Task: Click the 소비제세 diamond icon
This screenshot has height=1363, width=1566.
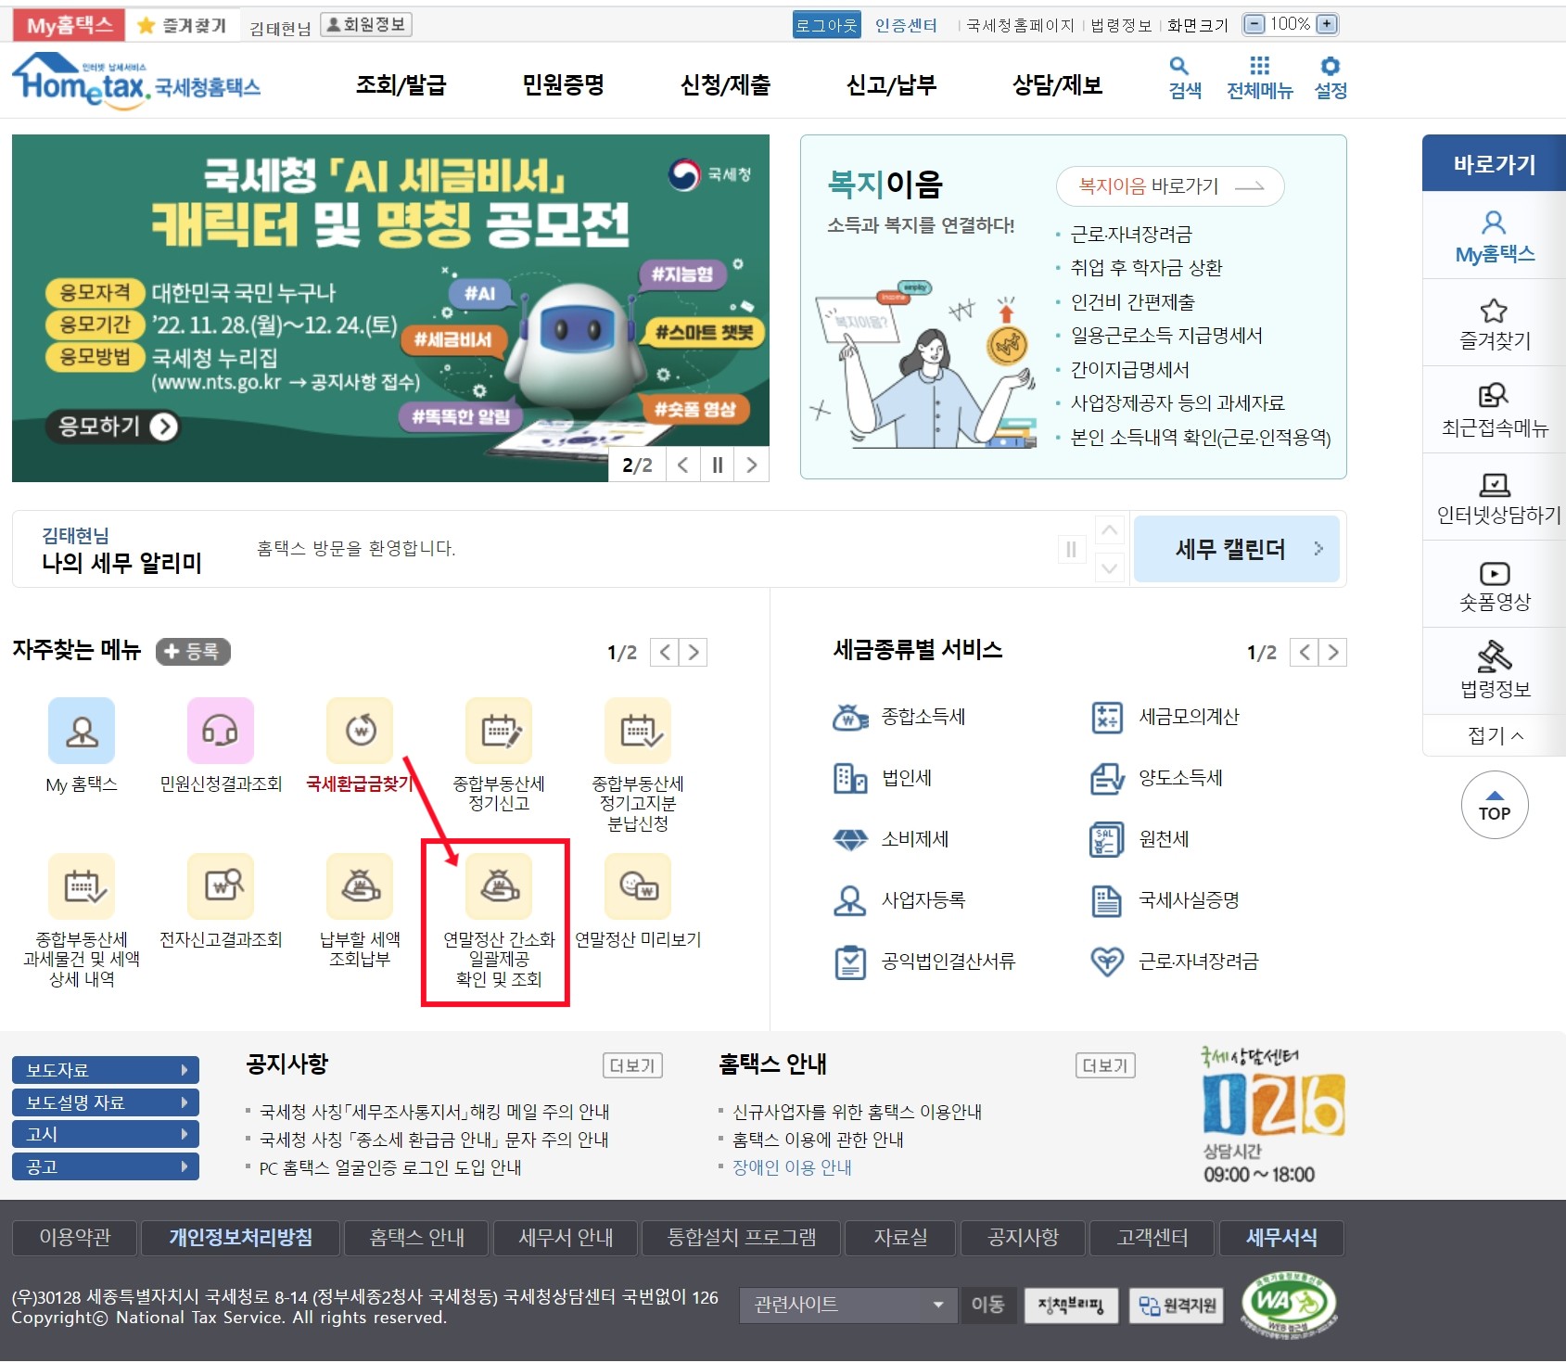Action: click(x=850, y=839)
